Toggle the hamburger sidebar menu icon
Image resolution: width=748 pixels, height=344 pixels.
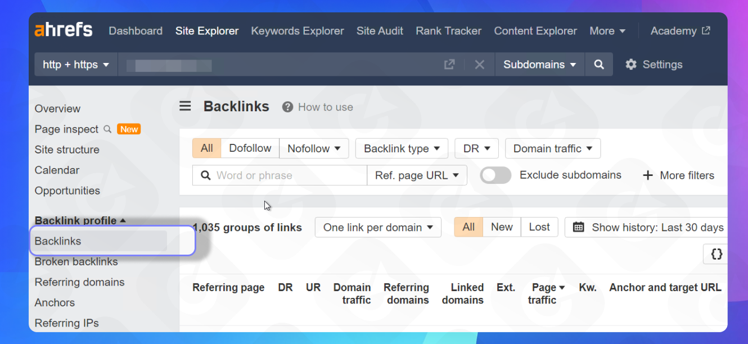click(x=185, y=106)
